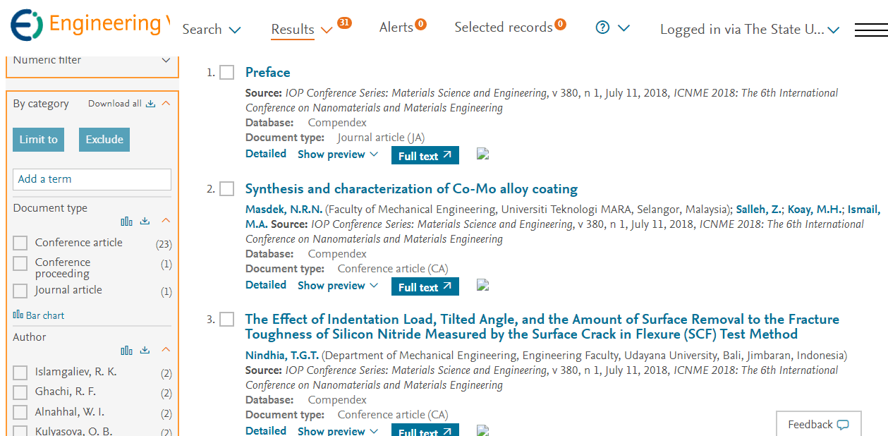The width and height of the screenshot is (888, 436).
Task: Open the hamburger main menu
Action: pos(871,30)
